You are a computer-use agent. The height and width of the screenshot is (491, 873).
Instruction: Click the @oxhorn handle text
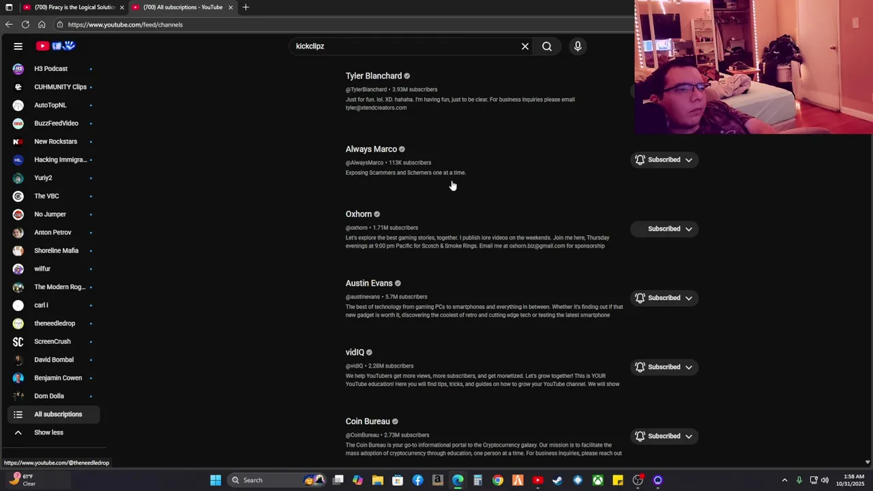coord(357,228)
